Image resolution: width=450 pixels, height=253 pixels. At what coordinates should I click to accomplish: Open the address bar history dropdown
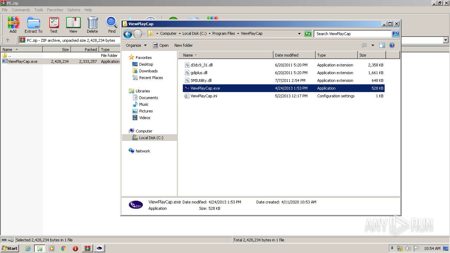(x=299, y=34)
